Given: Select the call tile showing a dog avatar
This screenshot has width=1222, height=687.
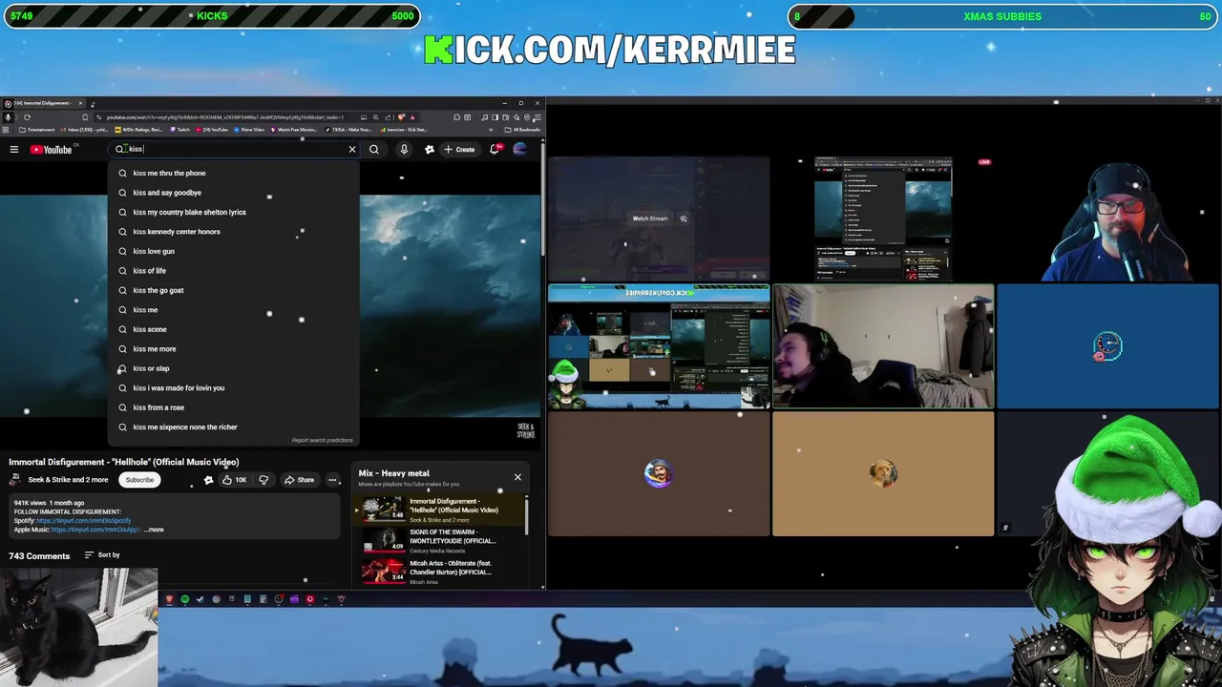Looking at the screenshot, I should [x=883, y=474].
